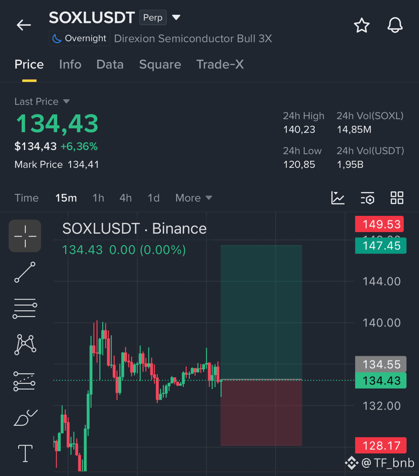Select the 4h chart interval
This screenshot has height=476, width=419.
[125, 198]
